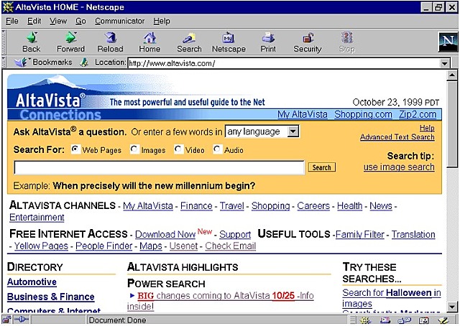Click the Netscape window title bar icon
Screen dimensions: 460x326
(8, 7)
